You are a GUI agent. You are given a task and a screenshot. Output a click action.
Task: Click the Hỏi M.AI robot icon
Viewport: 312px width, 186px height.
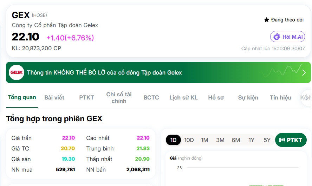(277, 37)
